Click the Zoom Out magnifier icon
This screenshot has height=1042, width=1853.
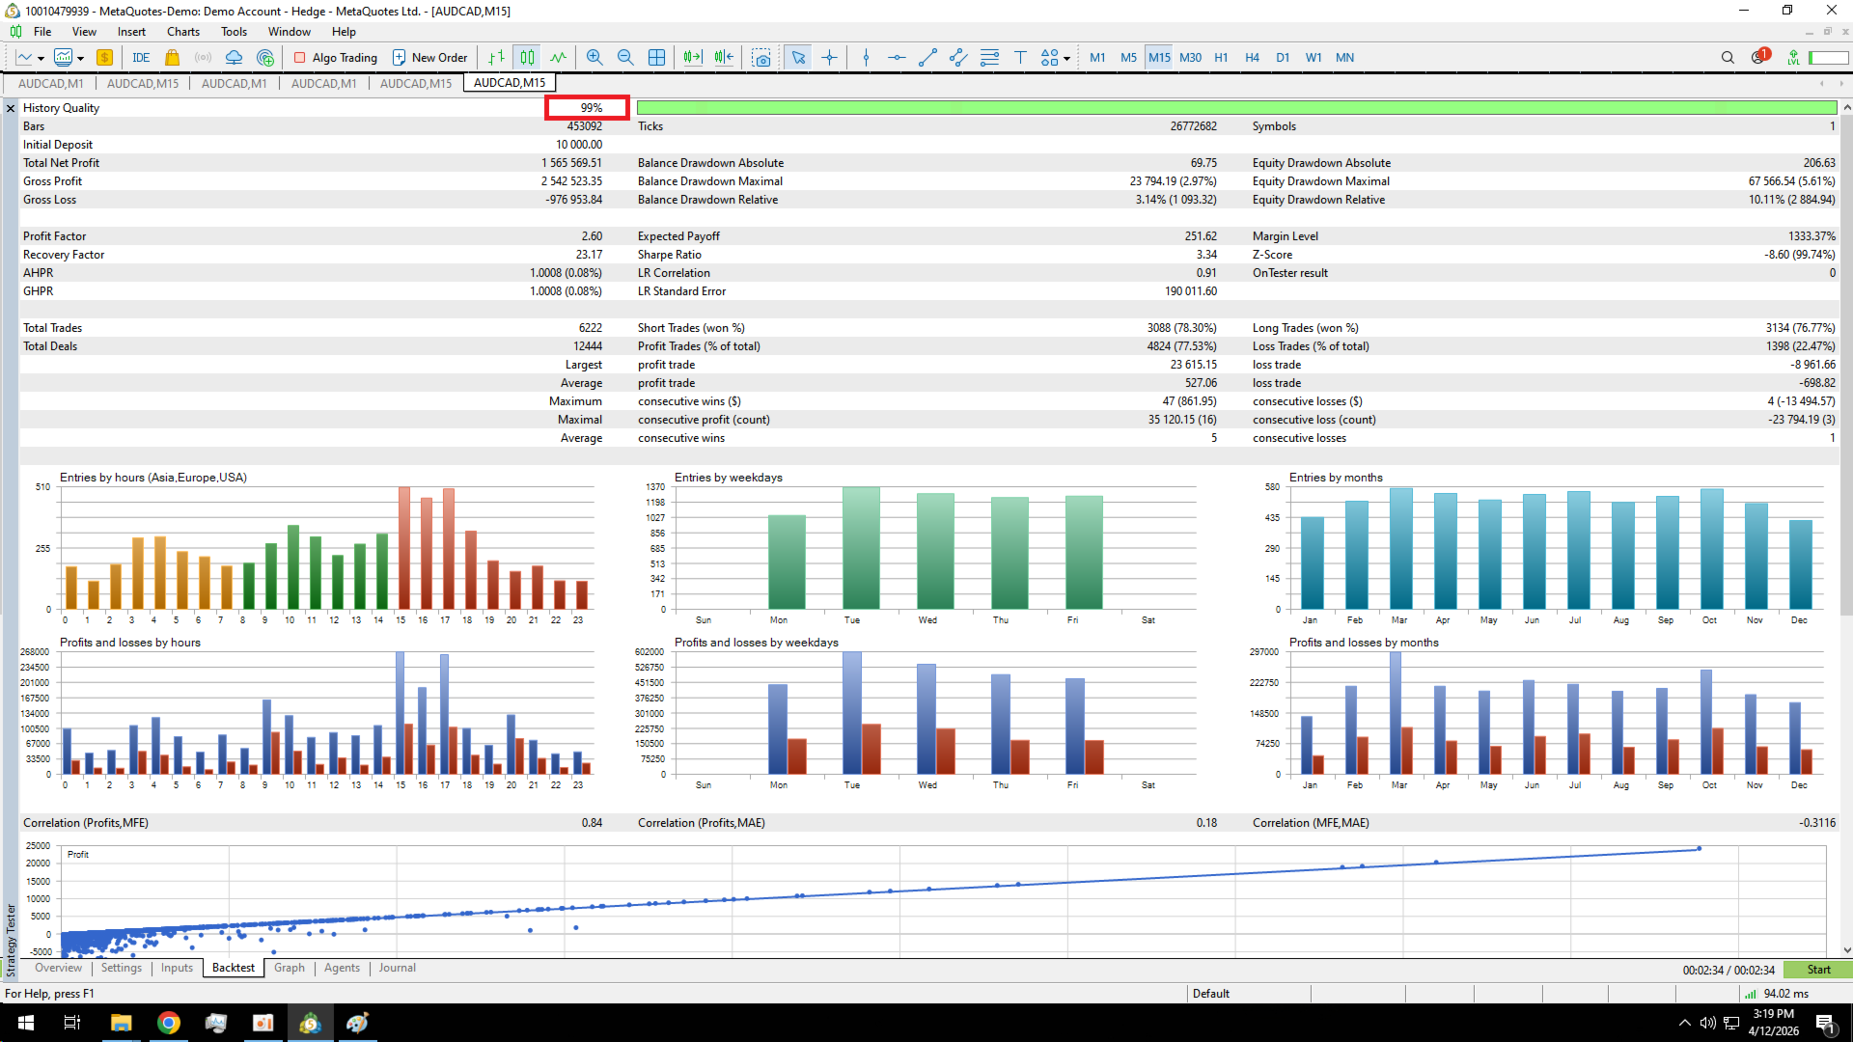(625, 58)
